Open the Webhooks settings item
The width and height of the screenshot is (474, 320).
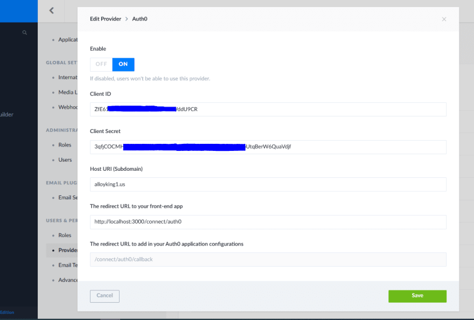(68, 107)
